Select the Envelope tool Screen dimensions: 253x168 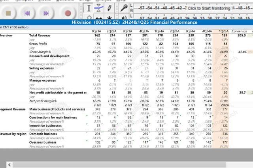99,8
